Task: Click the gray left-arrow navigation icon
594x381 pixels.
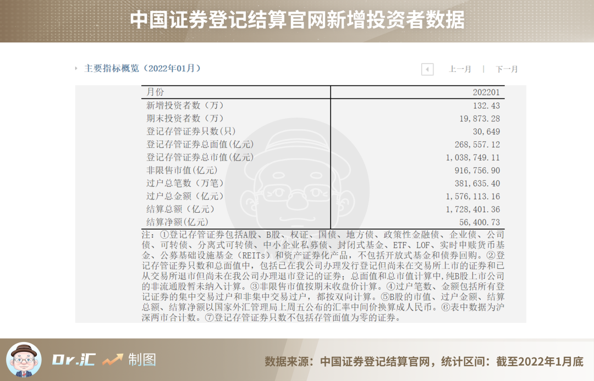Action: tap(426, 69)
